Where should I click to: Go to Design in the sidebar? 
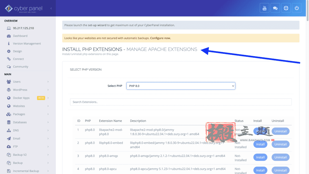tap(17, 51)
